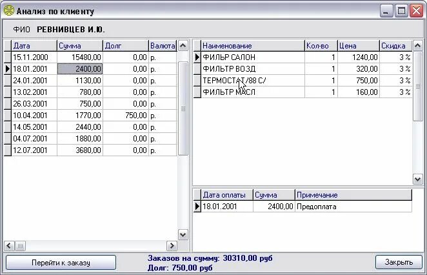This screenshot has height=275, width=427.
Task: Click the client name РЕВНИВЦЕВ И.Ю.
Action: pos(71,30)
